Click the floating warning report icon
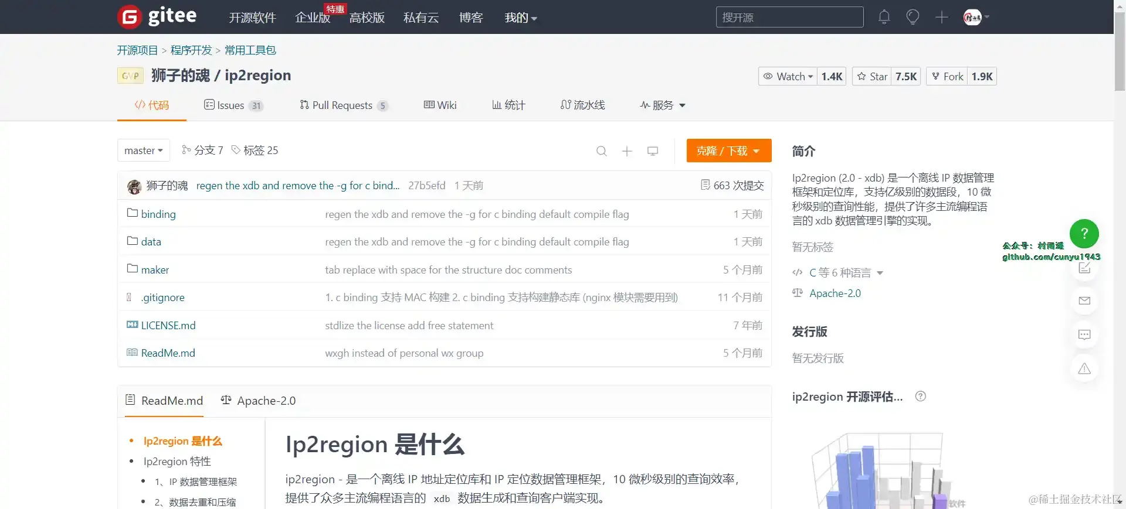Viewport: 1126px width, 509px height. [1084, 368]
